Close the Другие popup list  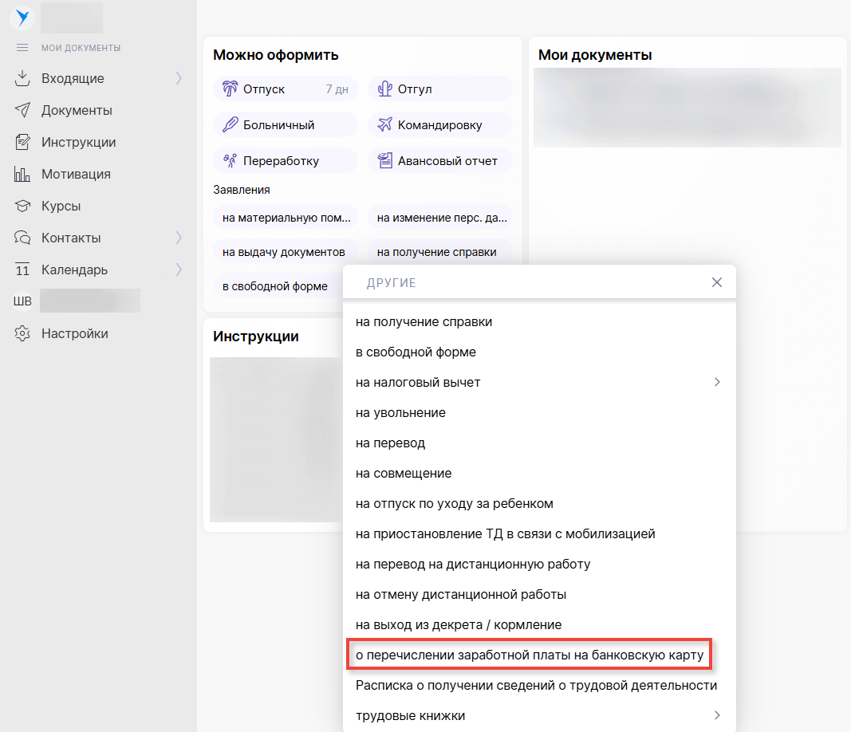[716, 282]
